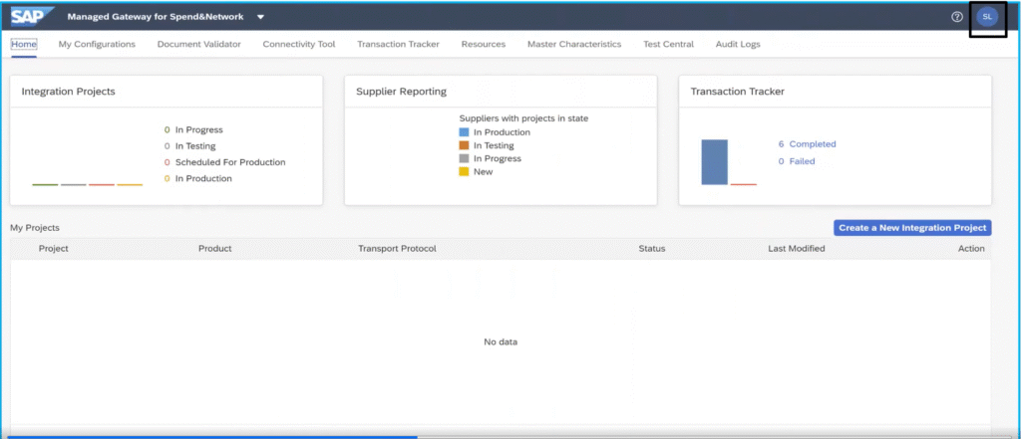Open the My Configurations tab
Viewport: 1021px width, 439px height.
[x=97, y=44]
